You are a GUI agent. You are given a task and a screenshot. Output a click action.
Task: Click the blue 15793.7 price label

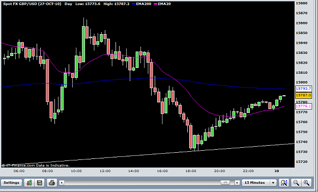click(303, 89)
